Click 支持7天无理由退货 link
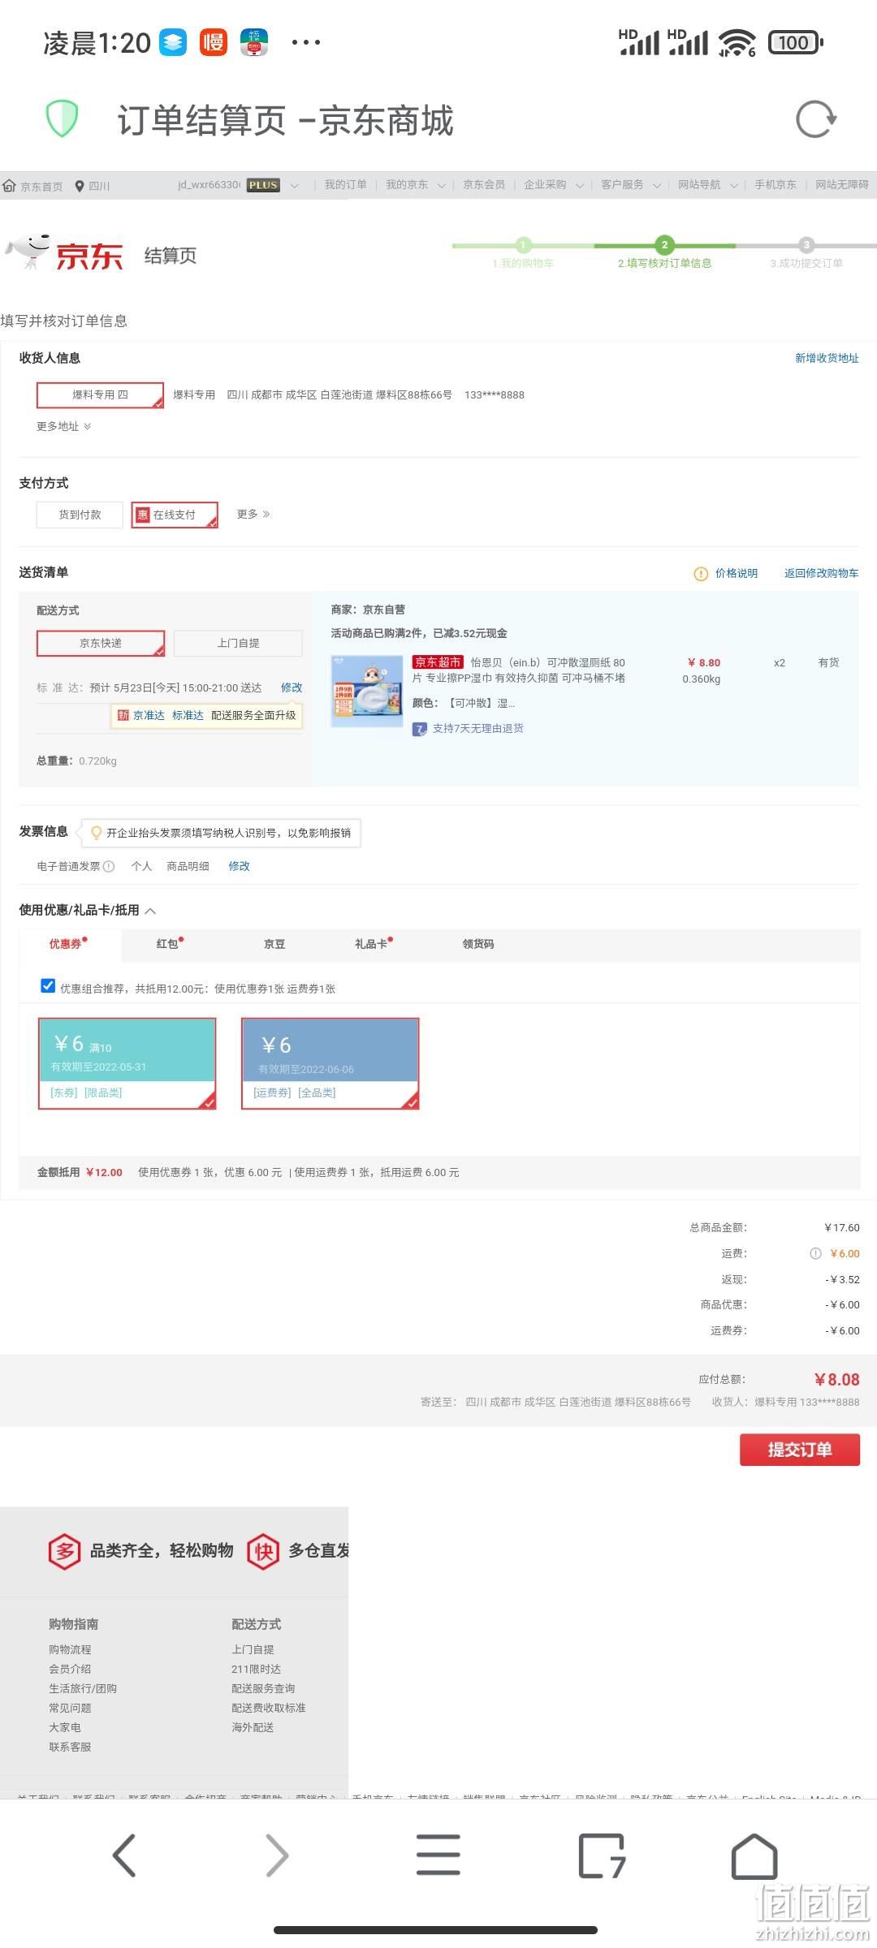The width and height of the screenshot is (877, 1948). (477, 729)
